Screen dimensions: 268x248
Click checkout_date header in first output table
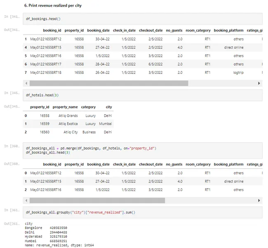tap(151, 31)
